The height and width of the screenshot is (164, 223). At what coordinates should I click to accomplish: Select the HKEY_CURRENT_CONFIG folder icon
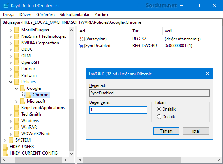5,153
